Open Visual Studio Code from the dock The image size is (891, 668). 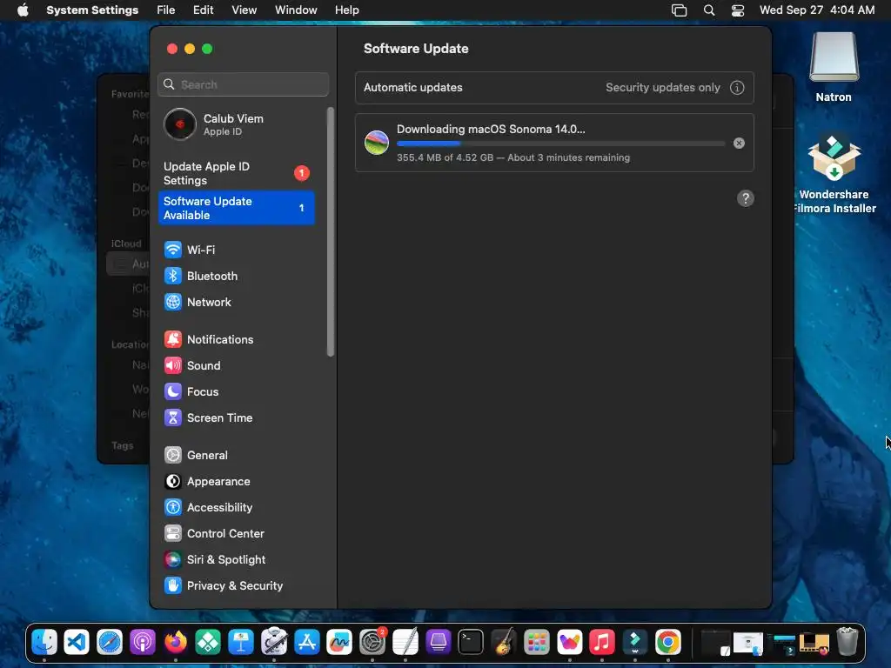(x=77, y=643)
